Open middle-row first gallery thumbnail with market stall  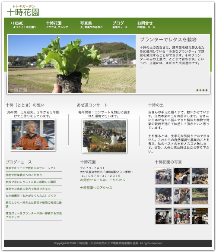coord(163,196)
